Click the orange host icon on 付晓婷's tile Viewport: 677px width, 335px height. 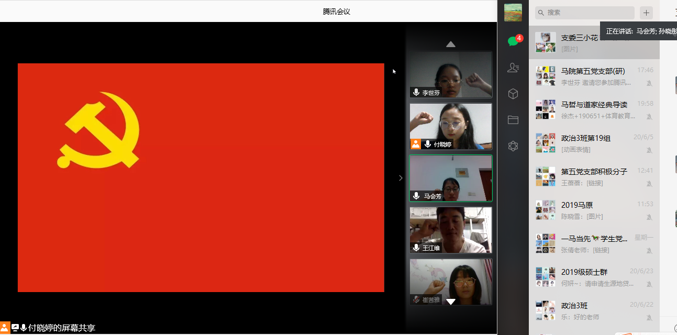coord(416,144)
